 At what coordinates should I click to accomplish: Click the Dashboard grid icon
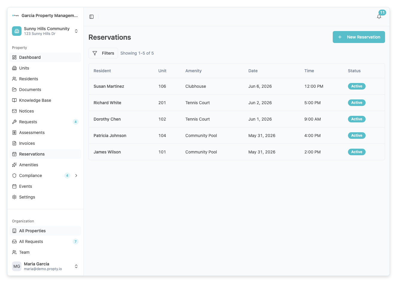14,57
